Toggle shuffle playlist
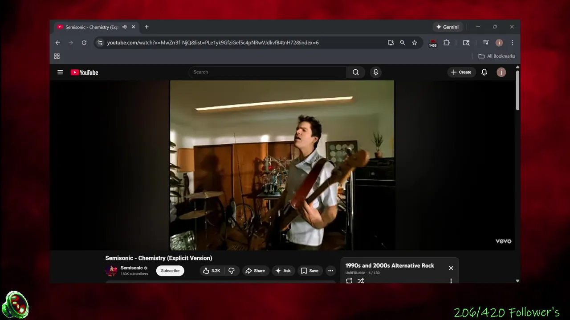The height and width of the screenshot is (320, 570). [361, 281]
